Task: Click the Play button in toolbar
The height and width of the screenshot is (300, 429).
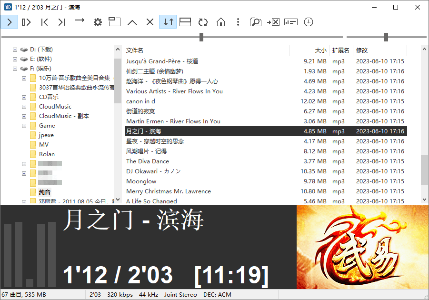Action: [10, 22]
